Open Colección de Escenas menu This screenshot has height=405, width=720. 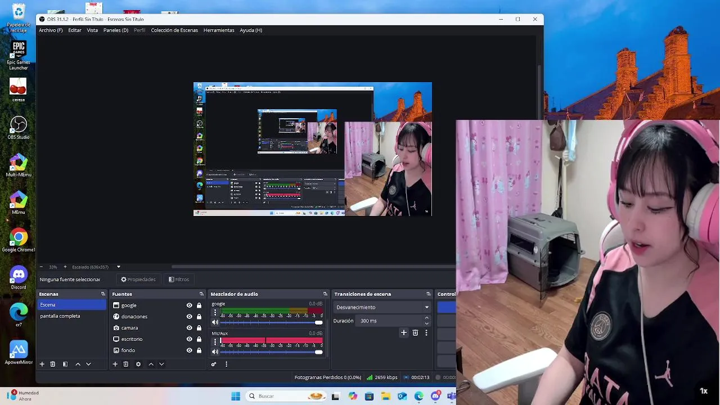click(x=174, y=30)
